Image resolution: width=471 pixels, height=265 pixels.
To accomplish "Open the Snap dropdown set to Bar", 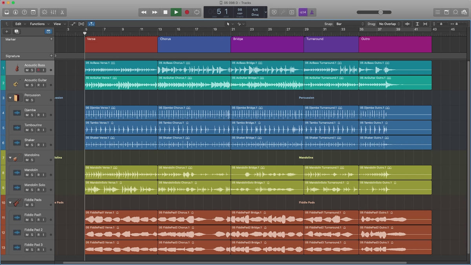I will pos(350,24).
